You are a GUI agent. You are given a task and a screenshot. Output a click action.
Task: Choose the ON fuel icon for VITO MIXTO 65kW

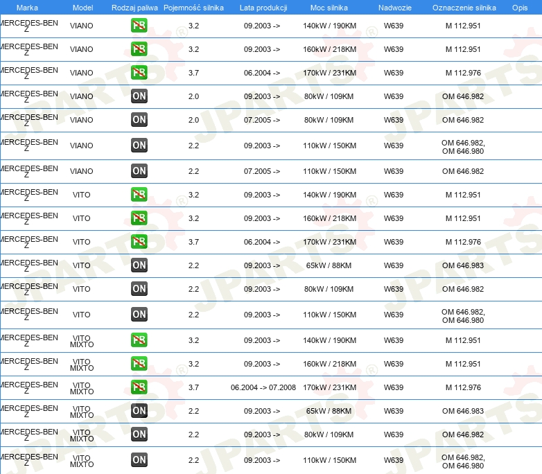click(x=139, y=411)
